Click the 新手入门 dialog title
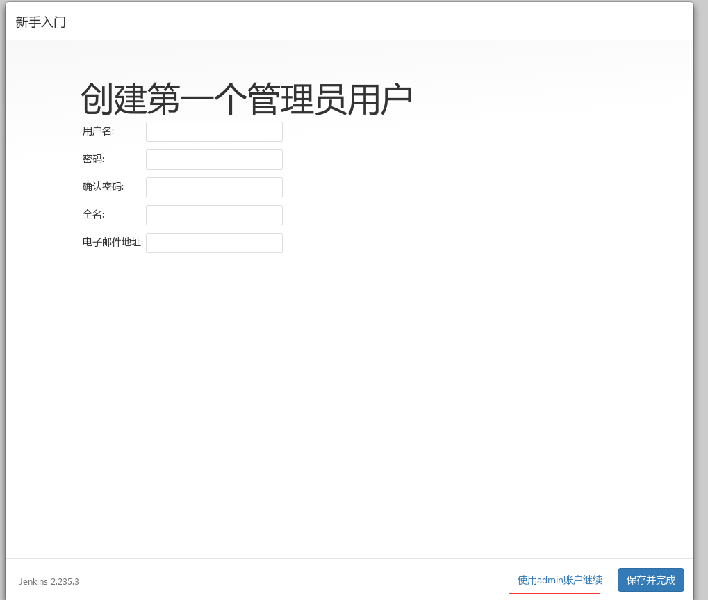Screen dimensions: 708x600 tap(41, 22)
